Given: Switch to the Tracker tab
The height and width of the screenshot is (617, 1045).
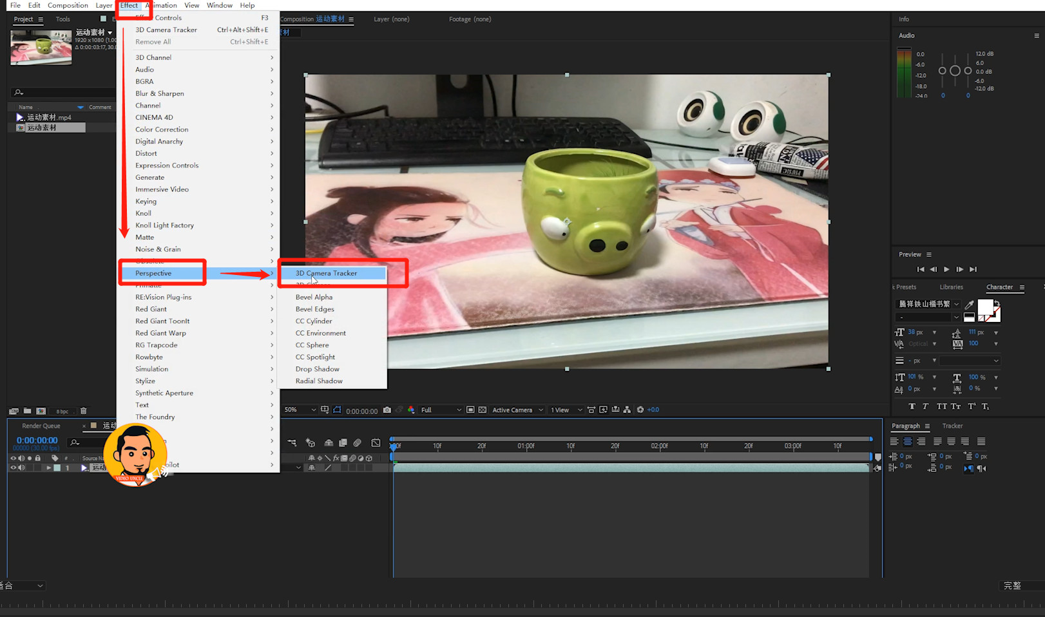Looking at the screenshot, I should click(952, 426).
